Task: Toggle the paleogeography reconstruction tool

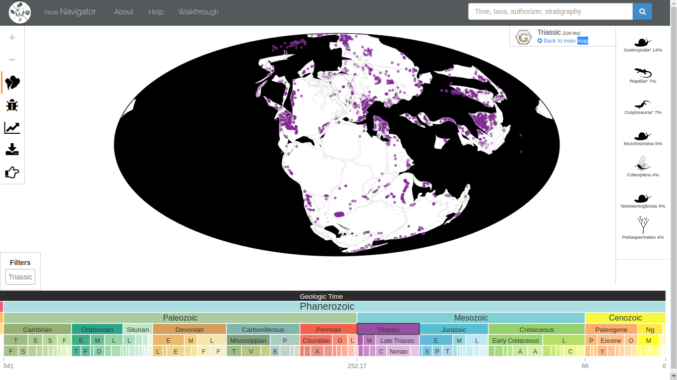Action: coord(12,82)
